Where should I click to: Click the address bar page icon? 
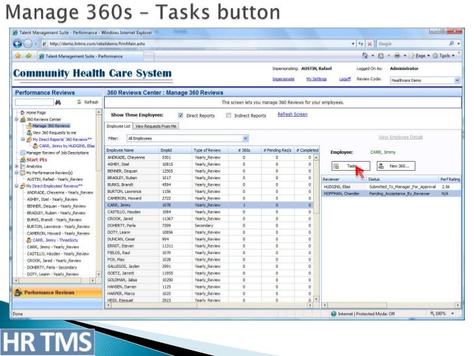click(x=45, y=44)
